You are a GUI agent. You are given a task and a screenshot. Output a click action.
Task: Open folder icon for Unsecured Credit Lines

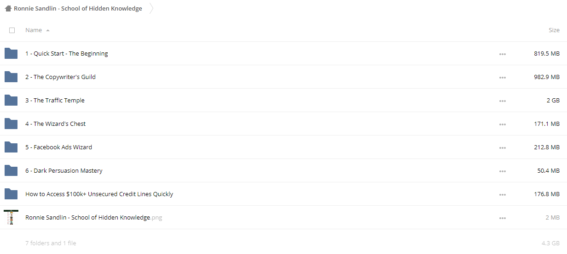pyautogui.click(x=11, y=194)
